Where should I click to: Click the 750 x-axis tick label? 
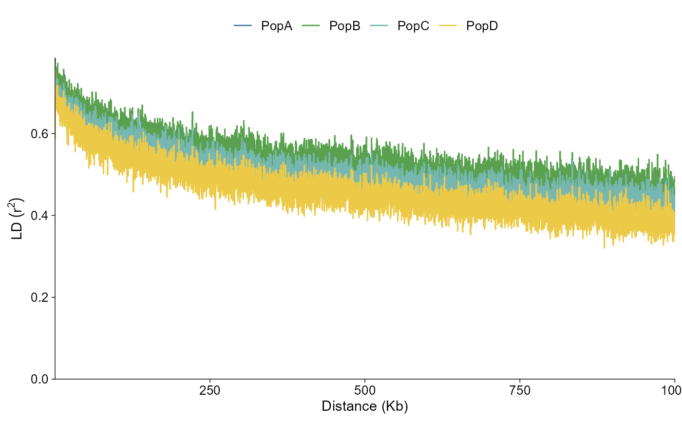tap(520, 390)
